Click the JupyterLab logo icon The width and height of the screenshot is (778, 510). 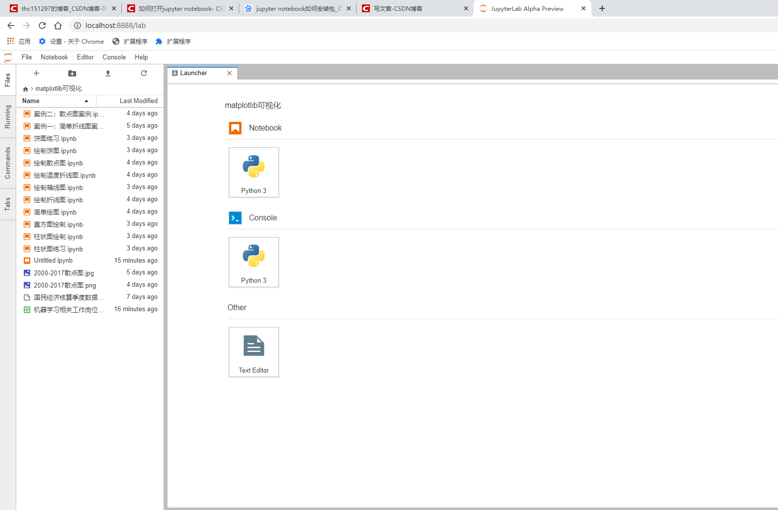(x=8, y=57)
